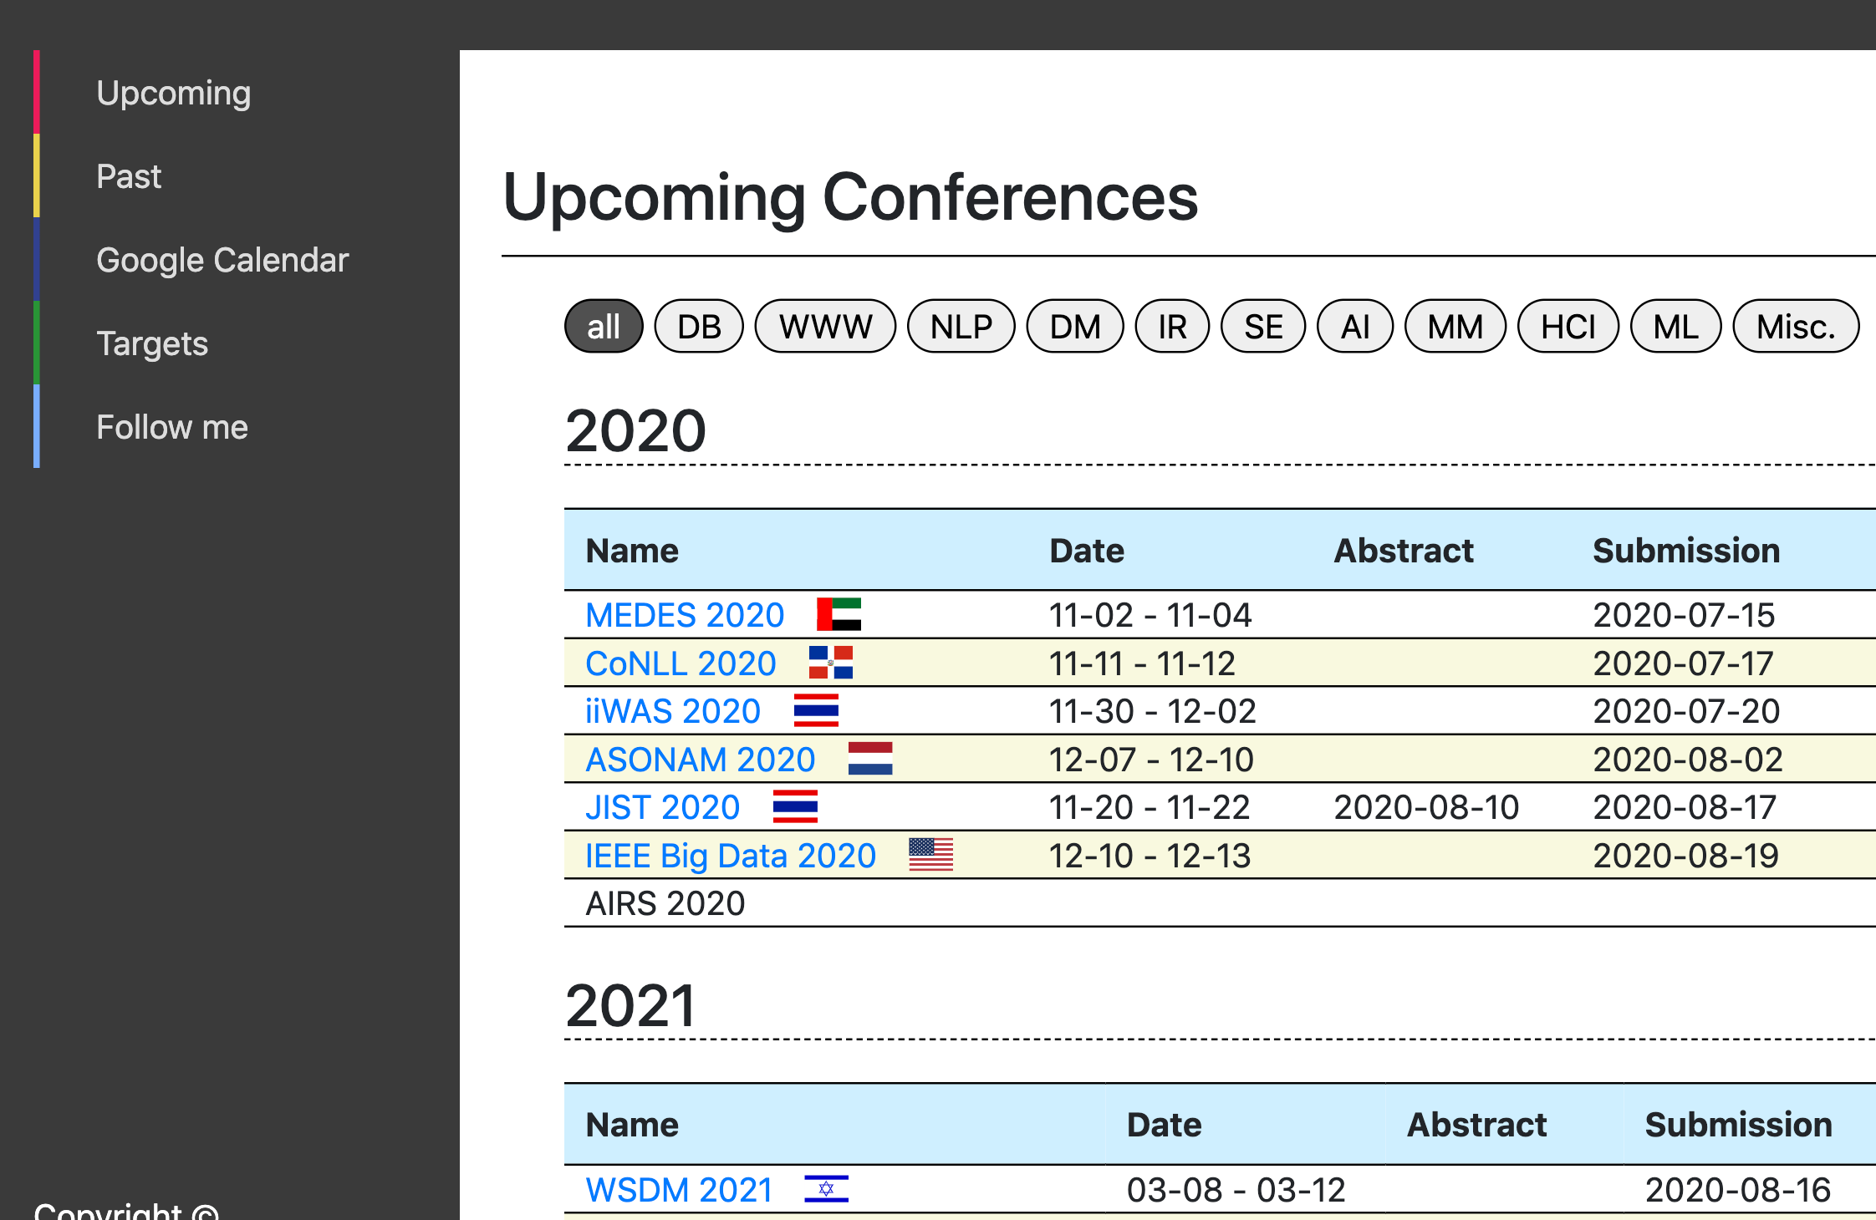
Task: Select the 'all' category filter
Action: 604,327
